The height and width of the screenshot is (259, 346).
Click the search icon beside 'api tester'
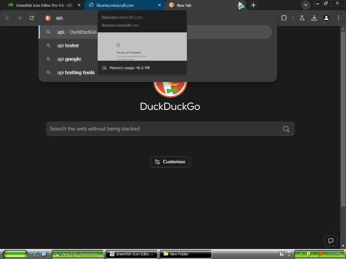coord(49,46)
